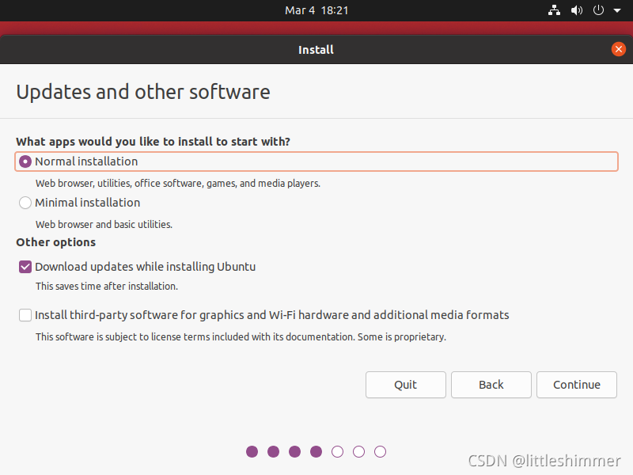This screenshot has height=475, width=633.
Task: Click the 'This saves time after installation.' text
Action: (107, 286)
